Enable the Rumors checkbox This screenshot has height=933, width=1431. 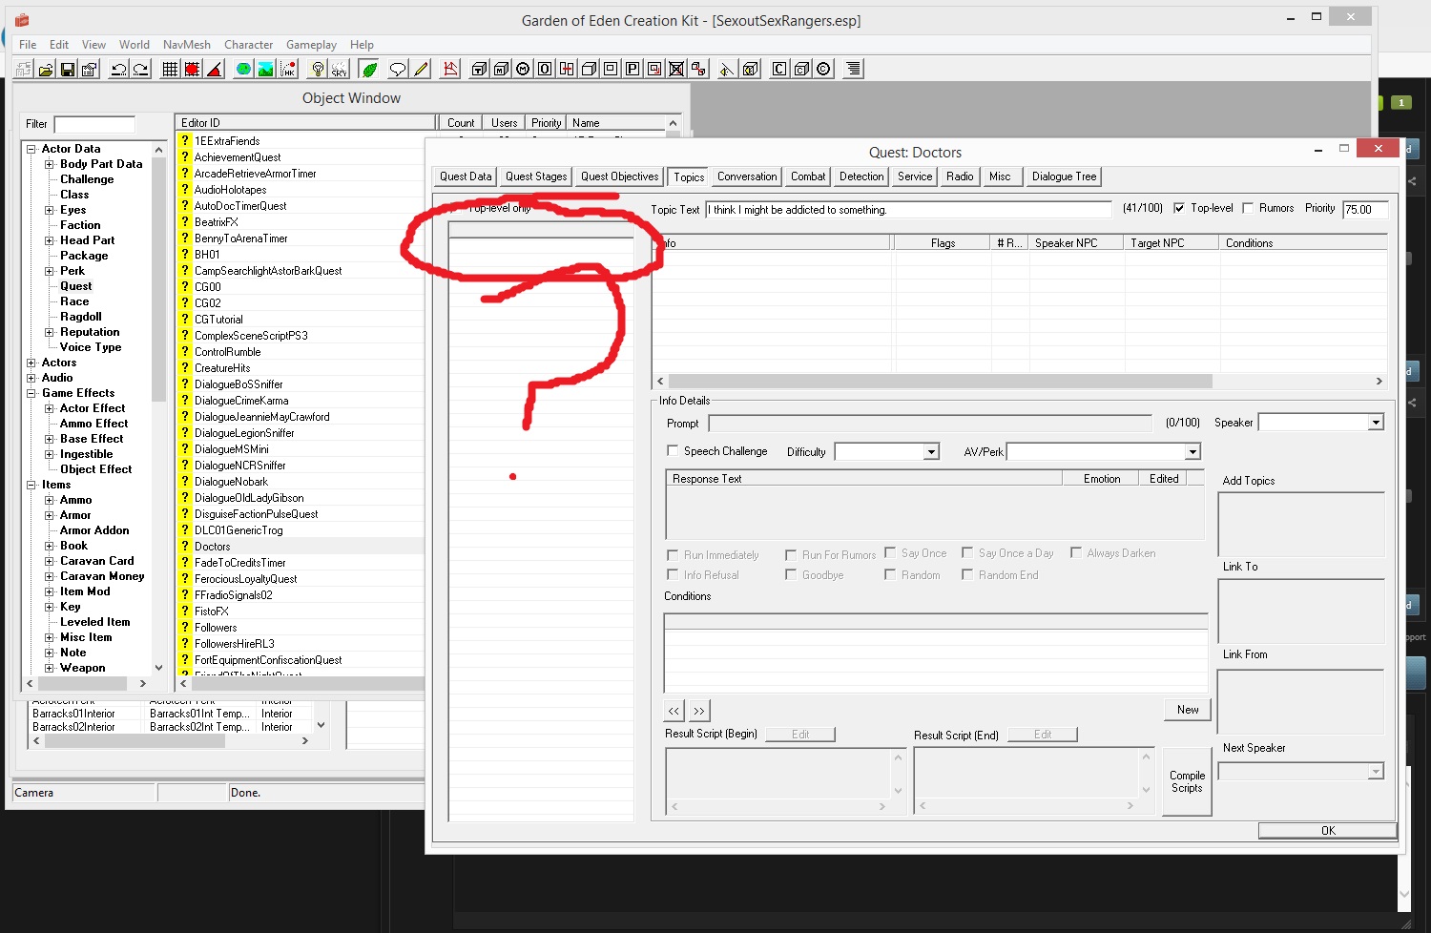point(1248,208)
